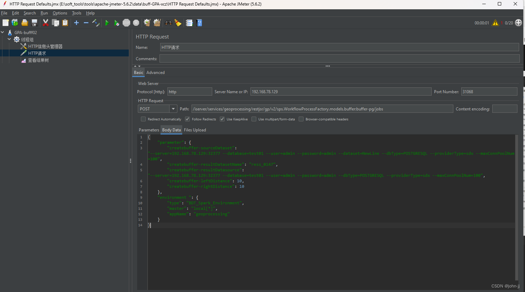525x292 pixels.
Task: Click the Protocol field containing http
Action: 189,91
